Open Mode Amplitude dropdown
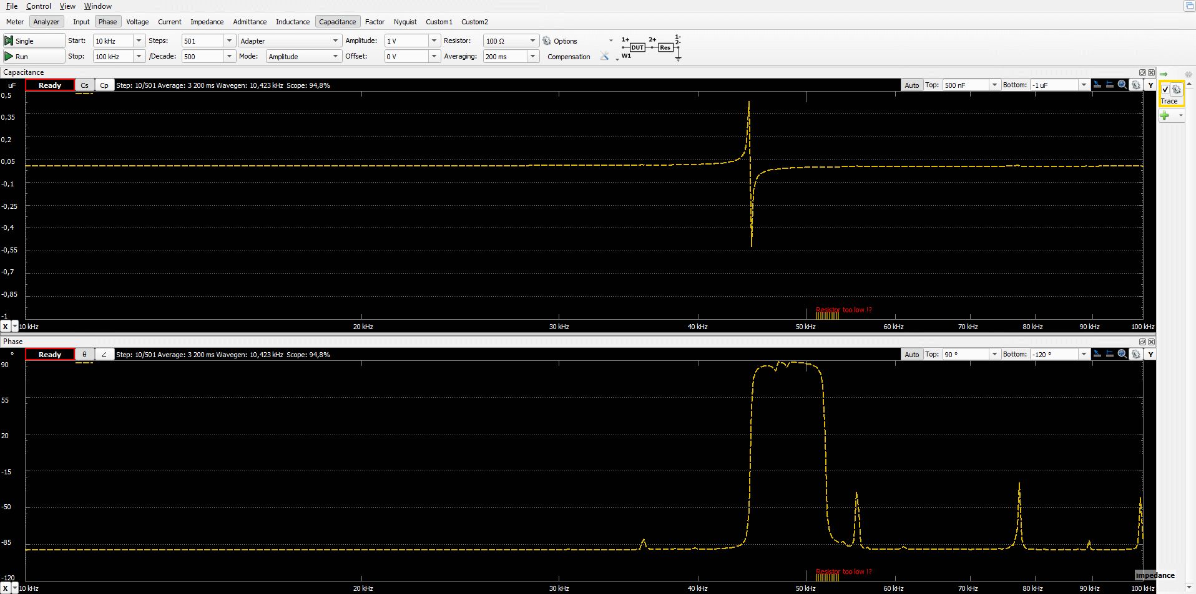 tap(303, 56)
